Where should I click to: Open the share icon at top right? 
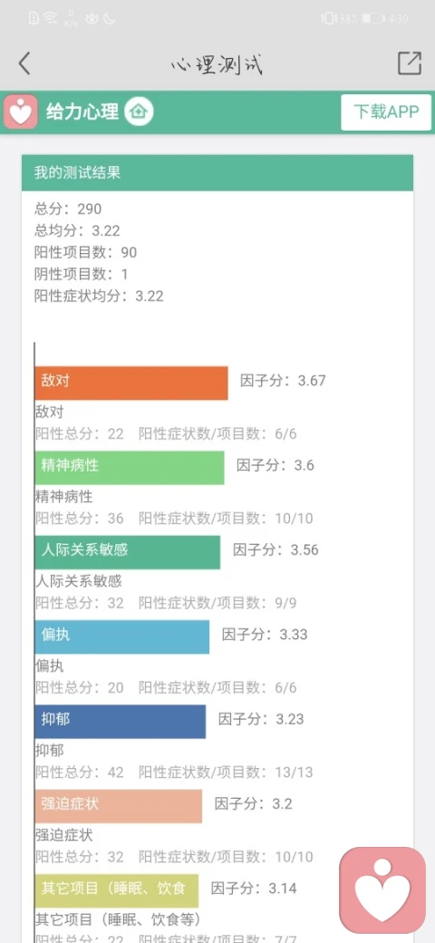[410, 63]
